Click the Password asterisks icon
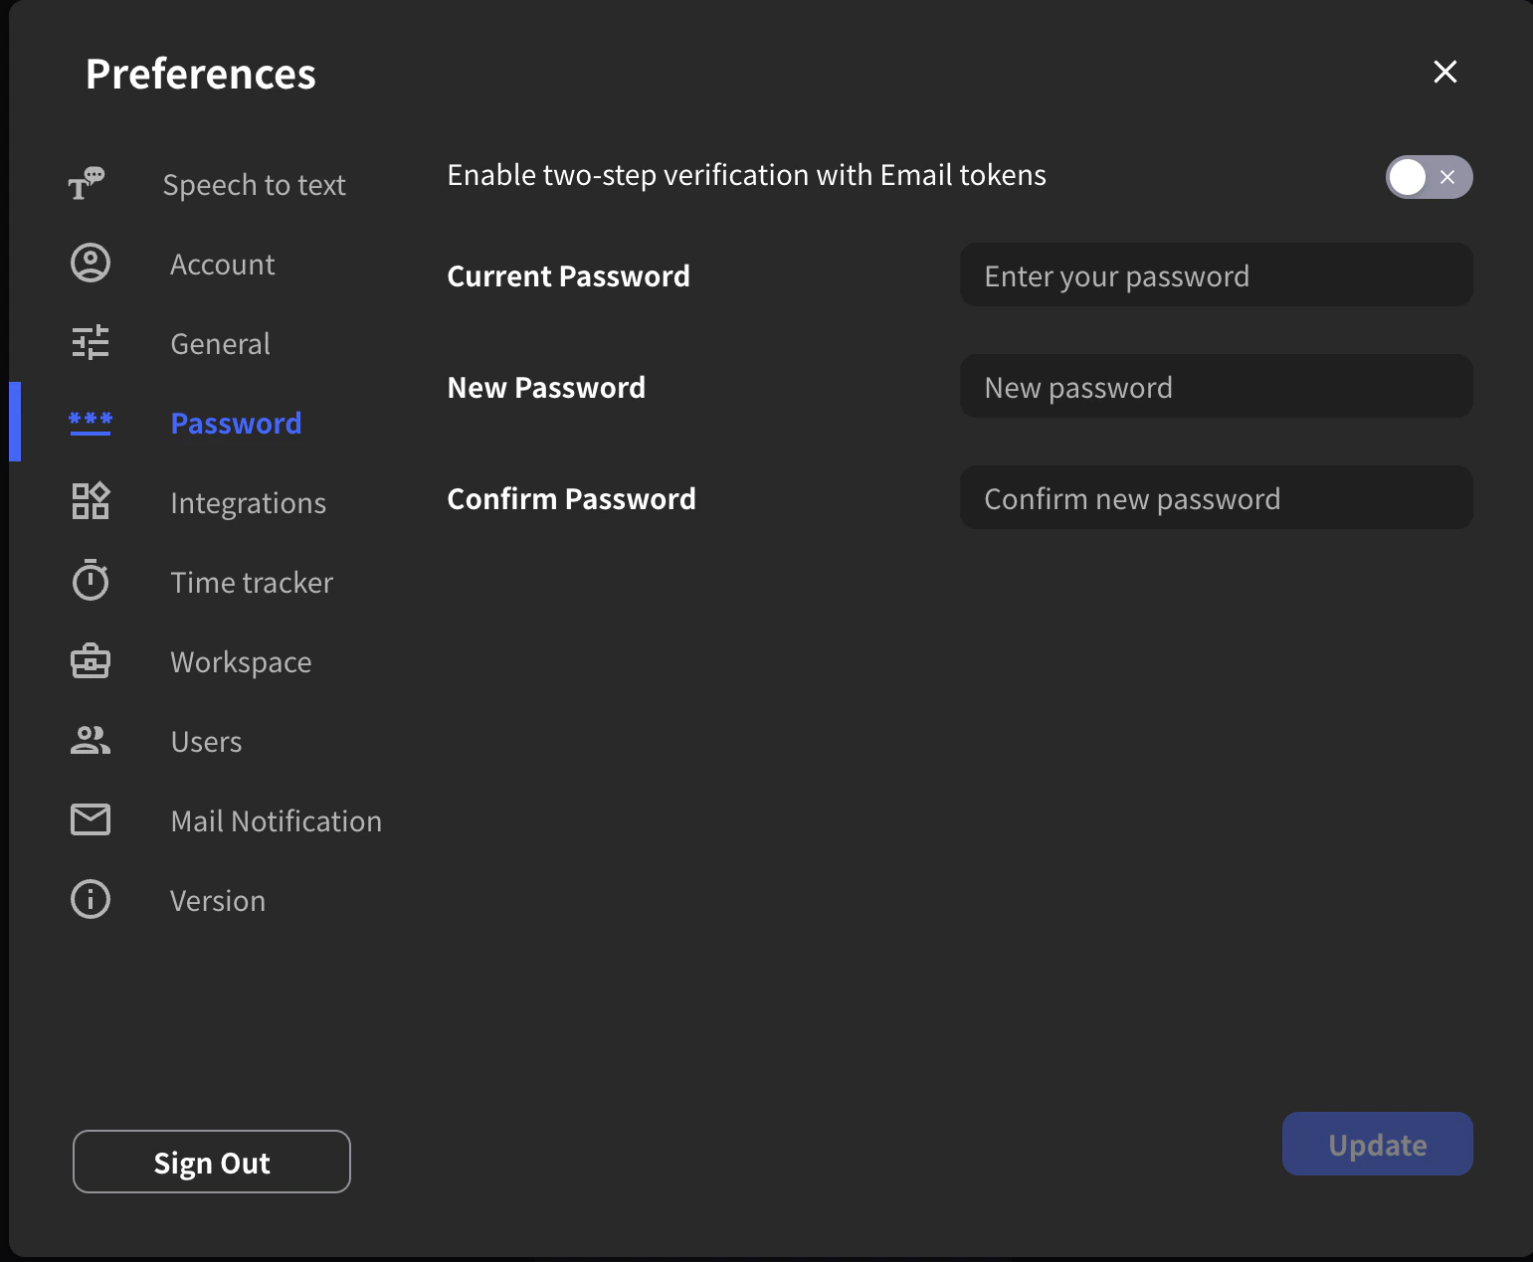 [x=90, y=422]
